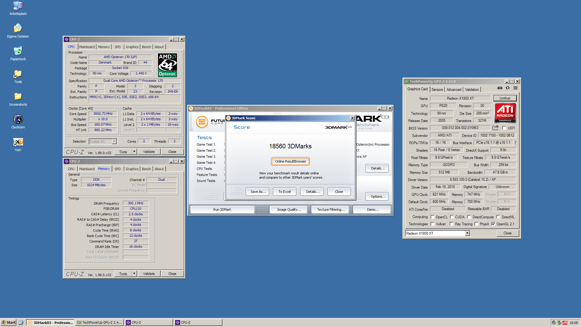Viewport: 581px width, 327px height.
Task: Toggle the DirectML checkbox
Action: (x=498, y=217)
